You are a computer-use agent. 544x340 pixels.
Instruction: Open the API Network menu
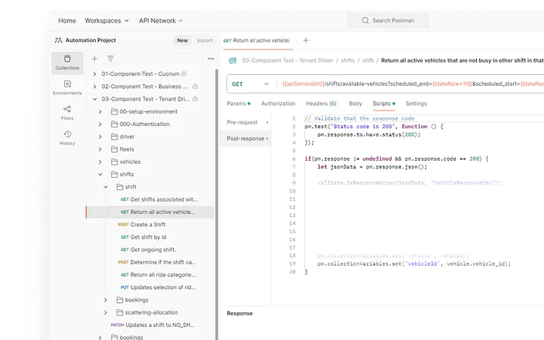(x=161, y=21)
